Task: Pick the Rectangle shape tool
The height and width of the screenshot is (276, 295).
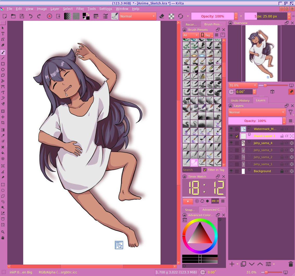Action: pos(3,64)
